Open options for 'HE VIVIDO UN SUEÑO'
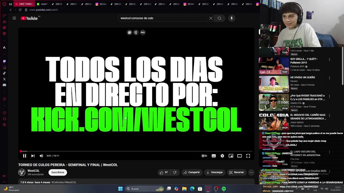 tap(329, 78)
